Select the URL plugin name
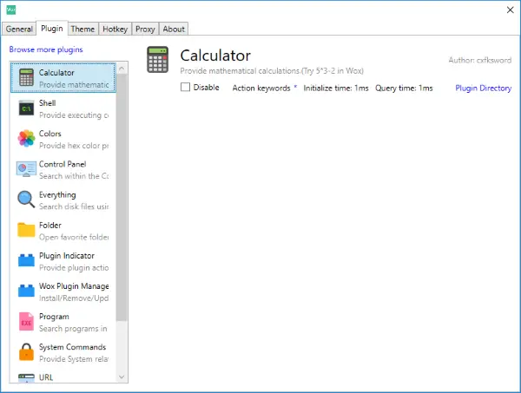 46,377
